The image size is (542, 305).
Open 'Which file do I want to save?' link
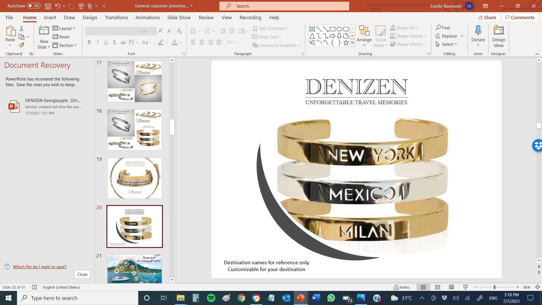(40, 267)
